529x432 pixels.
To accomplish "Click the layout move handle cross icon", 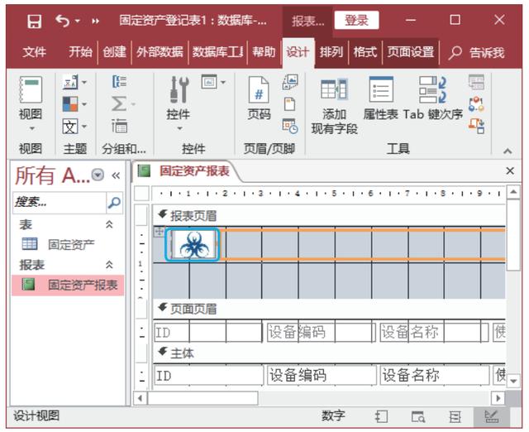I will click(159, 232).
